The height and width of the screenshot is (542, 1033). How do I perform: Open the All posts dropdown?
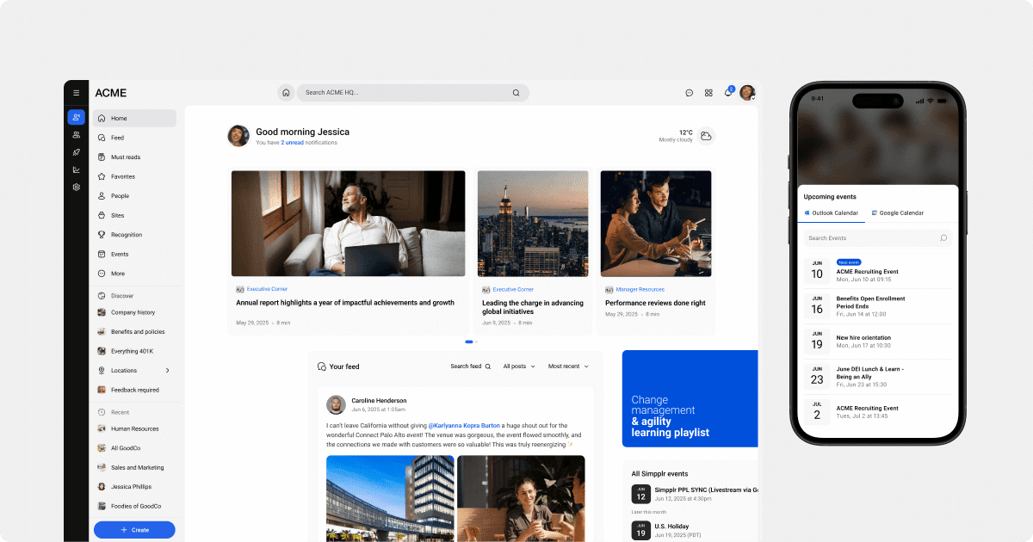519,366
